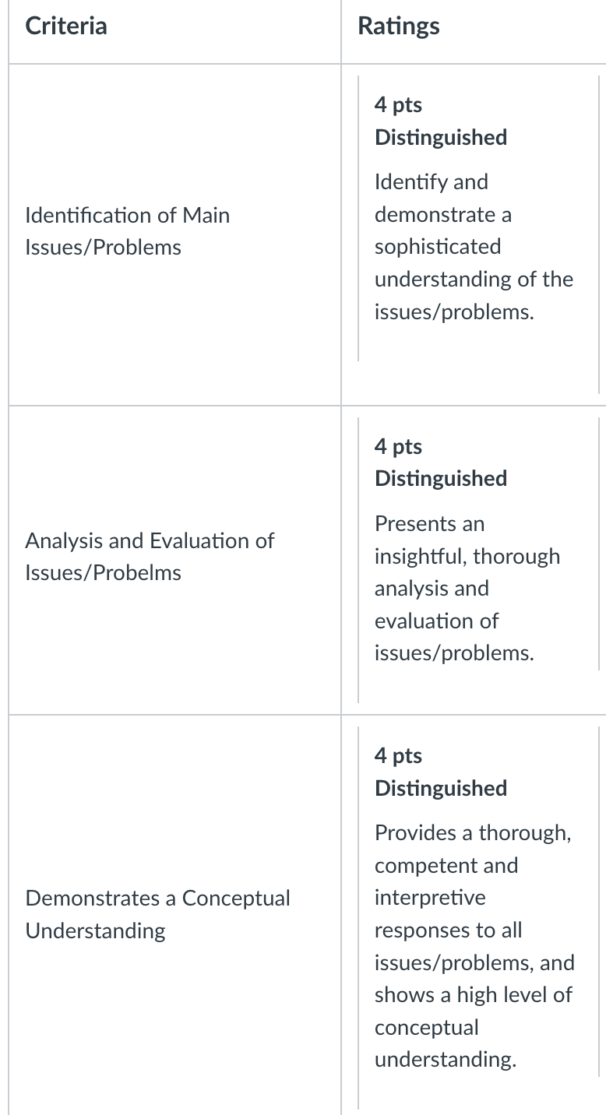Click shows a high level of text

click(x=474, y=994)
